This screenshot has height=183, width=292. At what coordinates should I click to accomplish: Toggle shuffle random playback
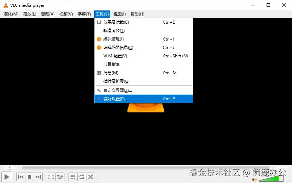(91, 177)
